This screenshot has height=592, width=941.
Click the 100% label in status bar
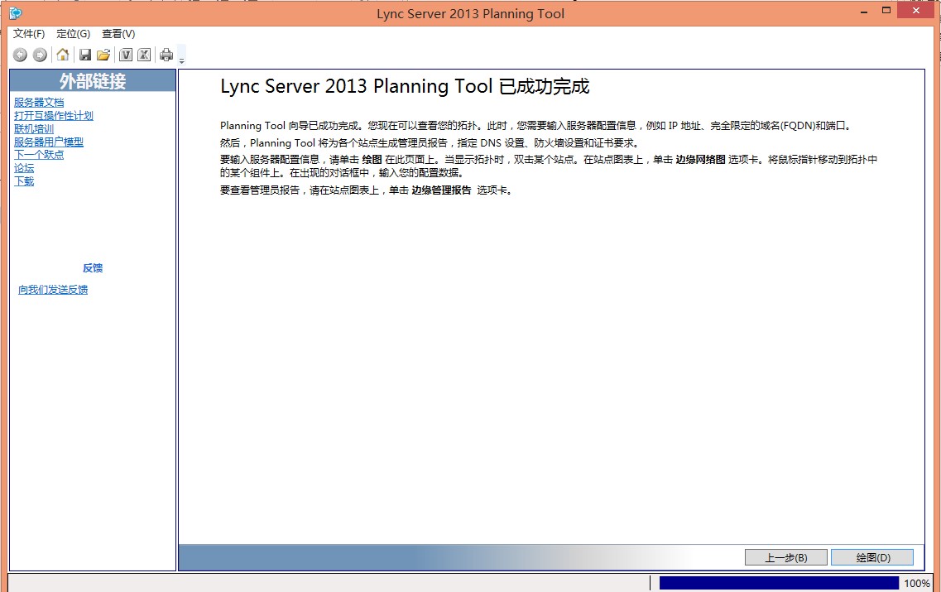[916, 583]
